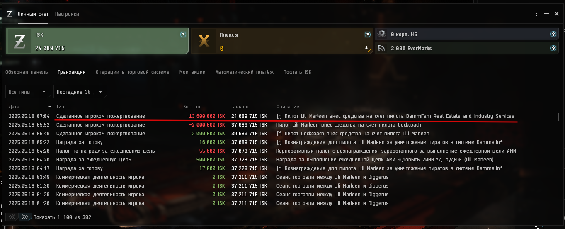
Task: Click the корп. НБ help icon
Action: [x=553, y=34]
